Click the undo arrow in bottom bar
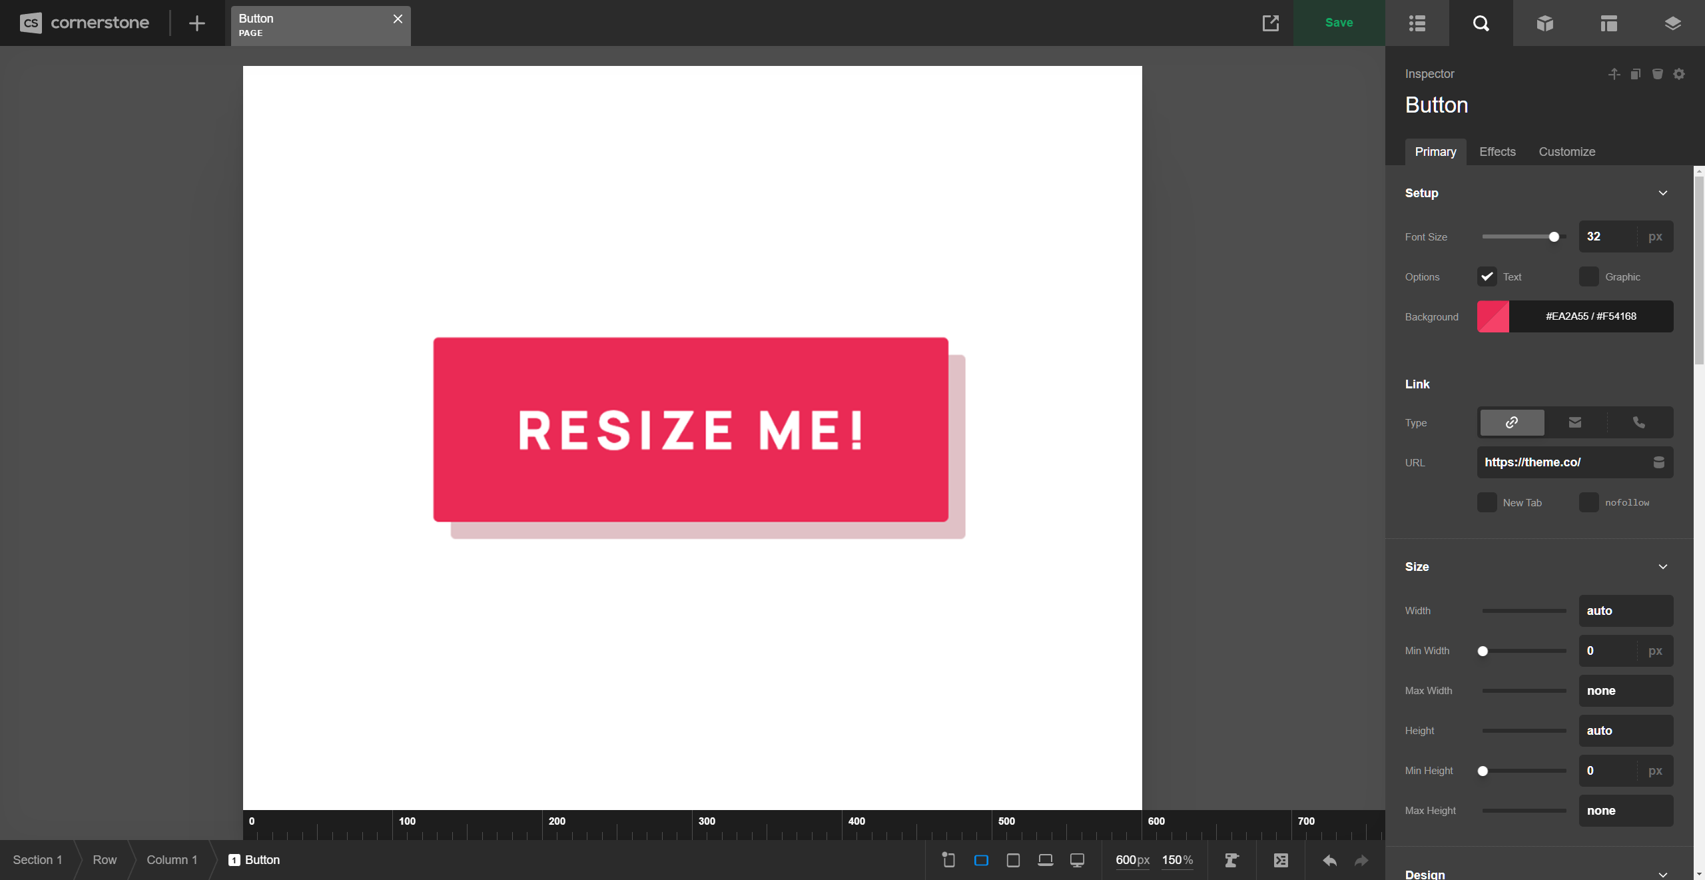This screenshot has width=1705, height=880. click(x=1329, y=860)
